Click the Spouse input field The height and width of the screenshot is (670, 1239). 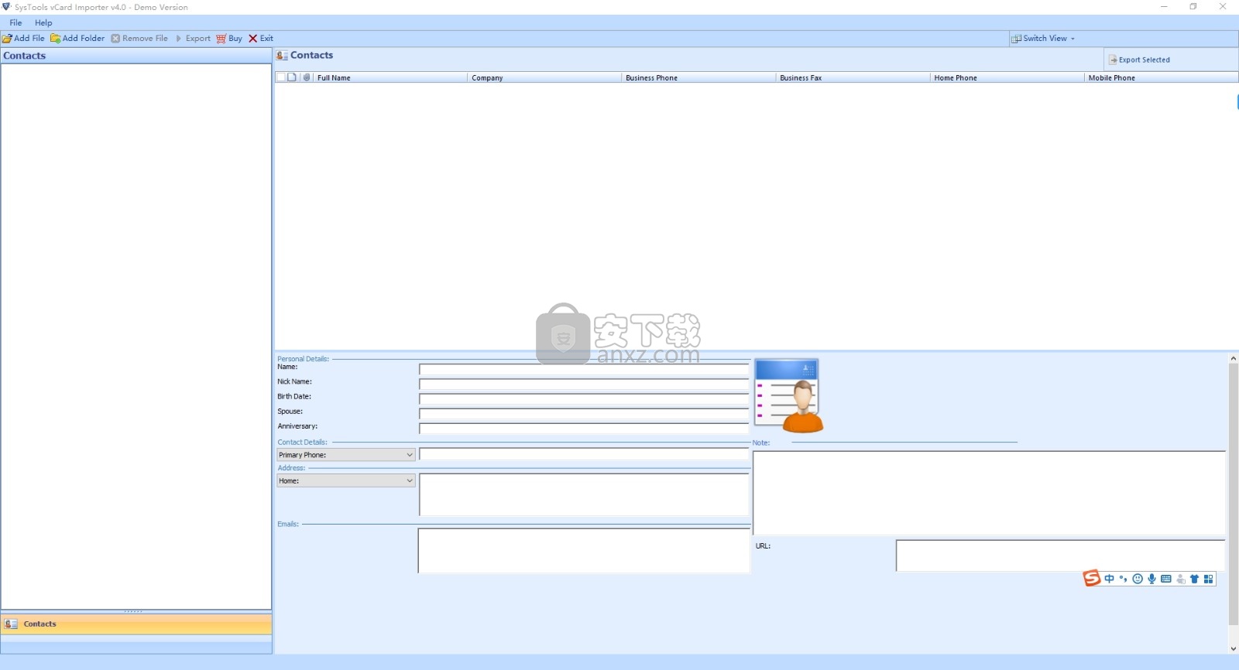coord(584,413)
